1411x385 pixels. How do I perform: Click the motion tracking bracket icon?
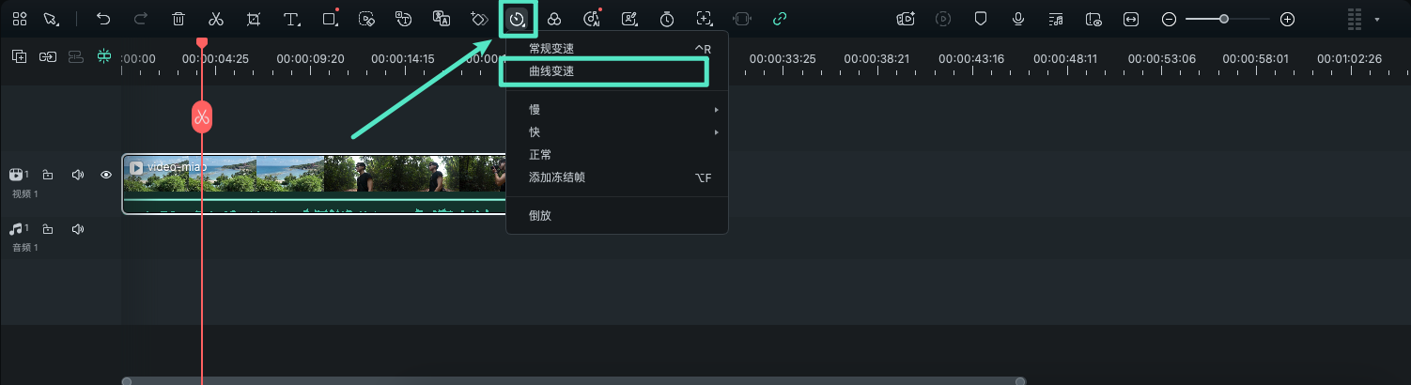pos(705,19)
